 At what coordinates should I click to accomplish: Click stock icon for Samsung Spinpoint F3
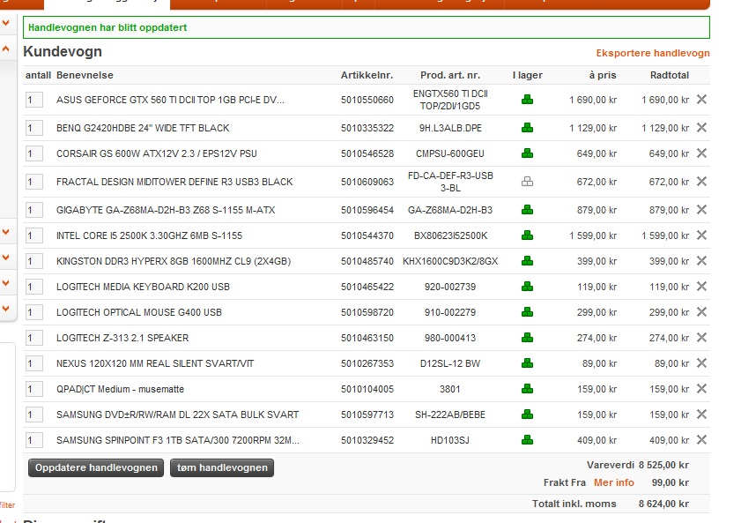pyautogui.click(x=528, y=440)
